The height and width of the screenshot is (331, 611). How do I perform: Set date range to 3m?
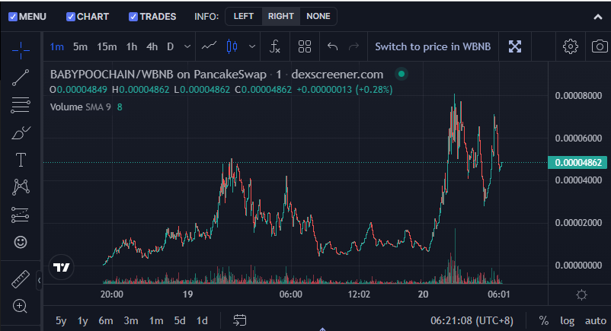tap(131, 320)
